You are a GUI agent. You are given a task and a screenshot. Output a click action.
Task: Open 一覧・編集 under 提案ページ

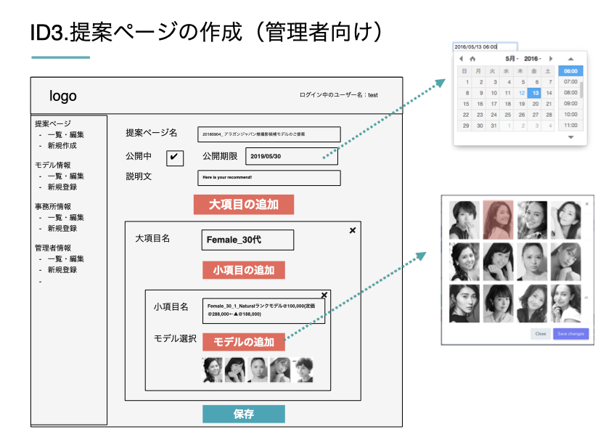point(65,134)
